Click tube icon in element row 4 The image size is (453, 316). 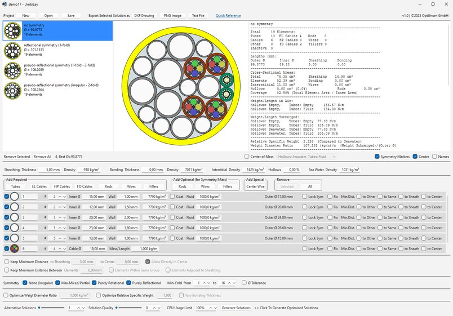pos(15,228)
